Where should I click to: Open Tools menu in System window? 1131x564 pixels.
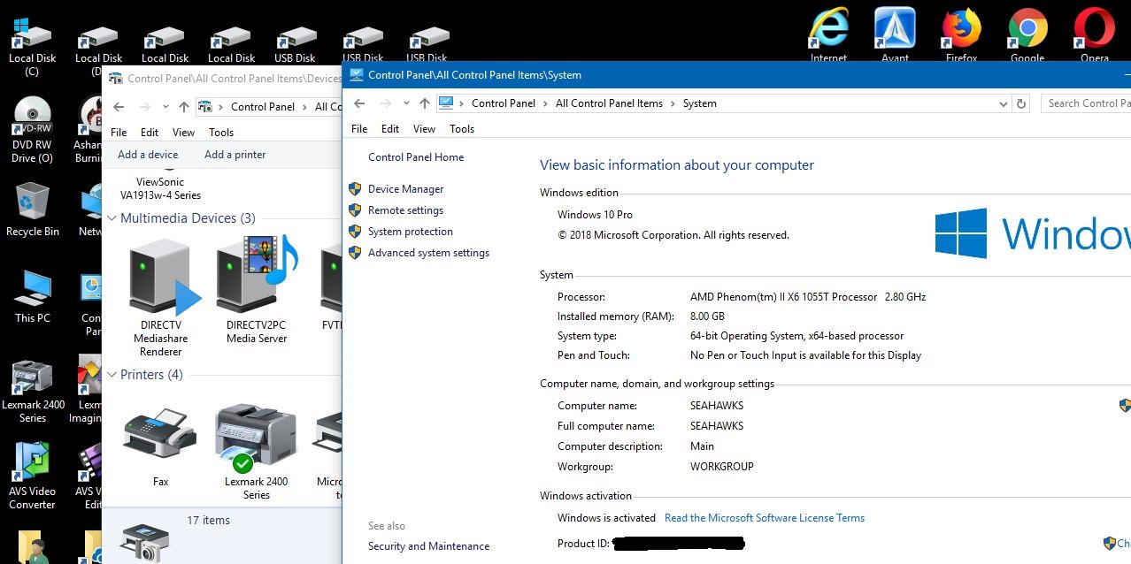(462, 129)
